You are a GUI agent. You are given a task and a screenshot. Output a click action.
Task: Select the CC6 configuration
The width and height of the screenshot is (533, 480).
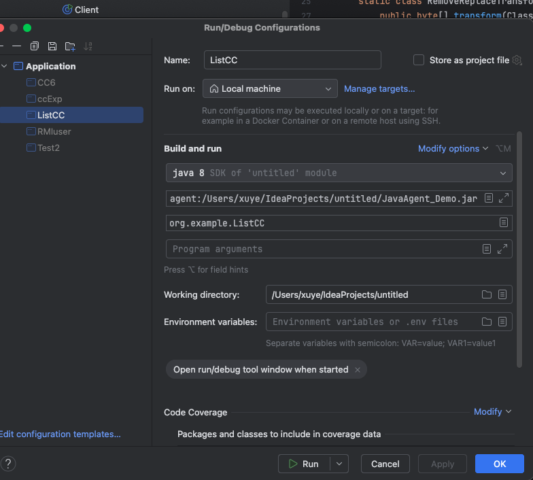click(x=46, y=82)
